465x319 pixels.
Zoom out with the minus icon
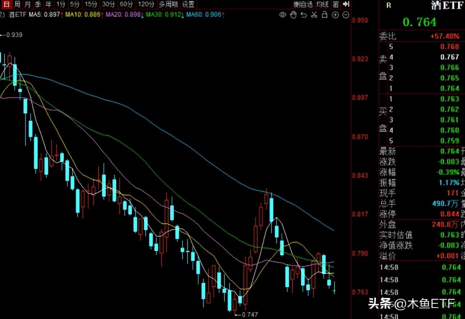tap(346, 15)
